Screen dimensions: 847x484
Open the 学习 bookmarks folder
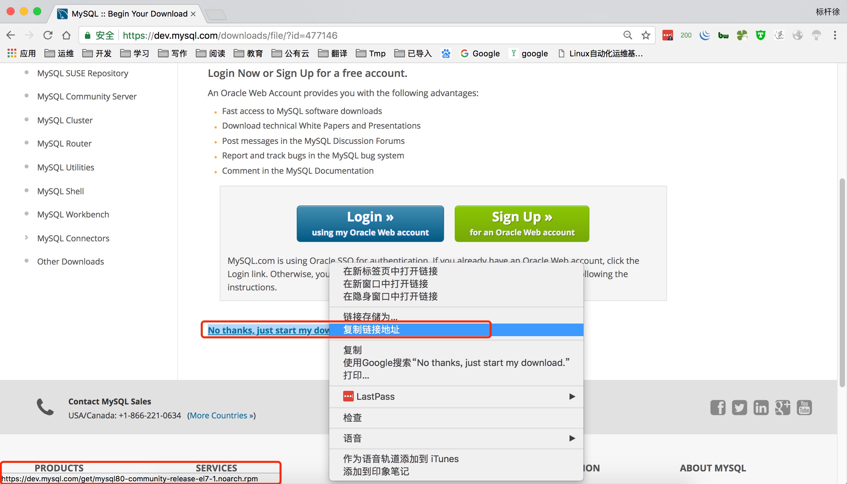135,53
